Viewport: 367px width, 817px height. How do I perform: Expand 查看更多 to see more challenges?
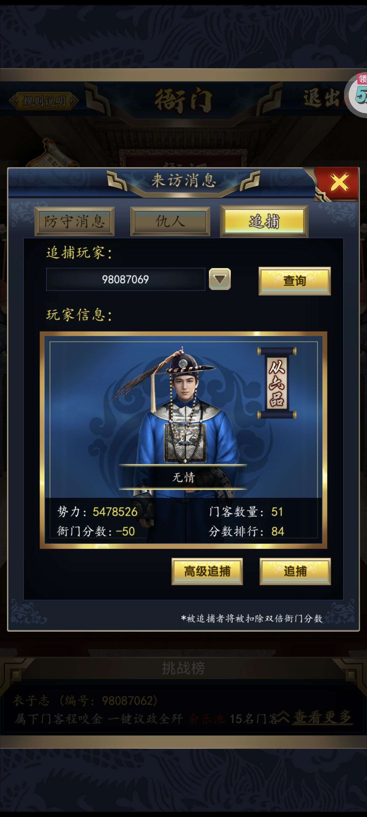(322, 717)
